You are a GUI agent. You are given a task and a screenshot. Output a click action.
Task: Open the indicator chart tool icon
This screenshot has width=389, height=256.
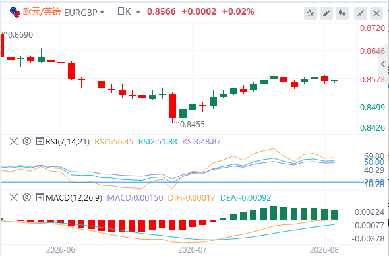click(x=311, y=13)
